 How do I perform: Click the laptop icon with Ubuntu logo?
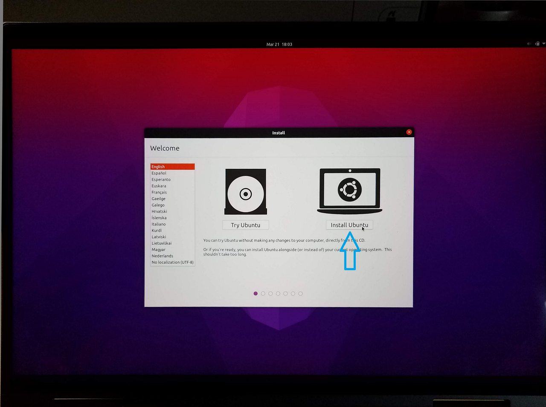(350, 191)
